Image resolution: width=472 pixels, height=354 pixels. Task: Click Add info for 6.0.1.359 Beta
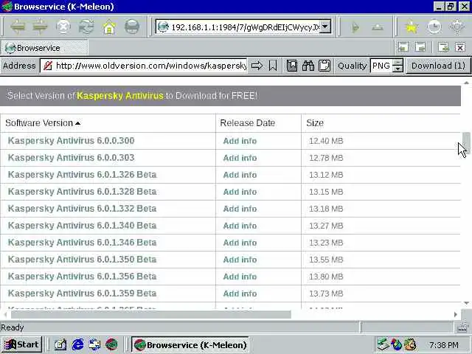click(240, 294)
